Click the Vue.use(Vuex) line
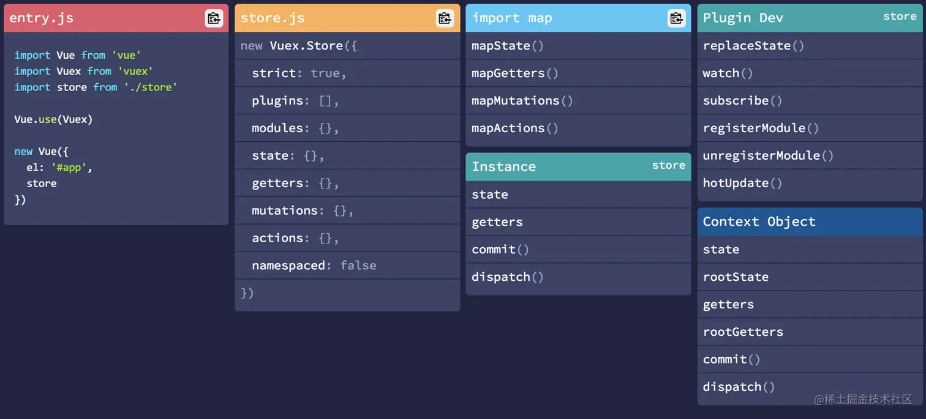926x419 pixels. [x=53, y=119]
